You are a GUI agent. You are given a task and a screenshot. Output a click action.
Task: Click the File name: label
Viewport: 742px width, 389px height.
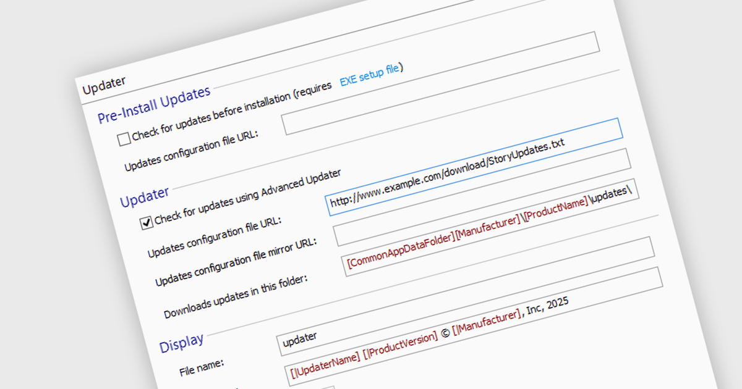click(202, 368)
